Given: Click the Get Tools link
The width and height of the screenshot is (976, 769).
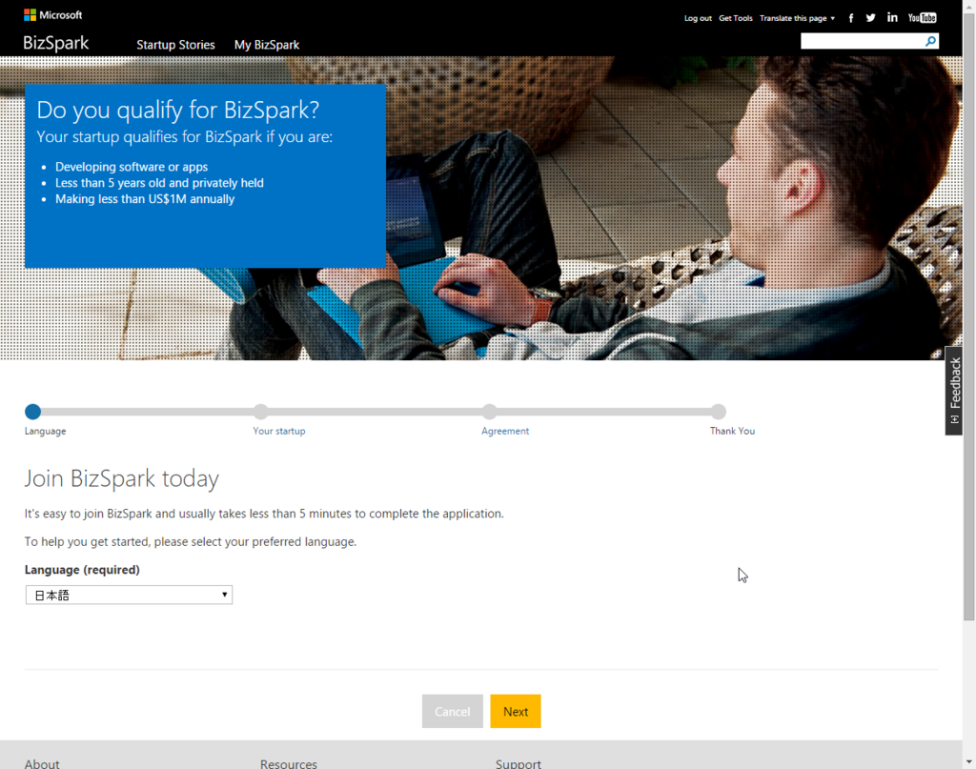Looking at the screenshot, I should pos(735,18).
